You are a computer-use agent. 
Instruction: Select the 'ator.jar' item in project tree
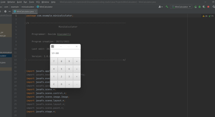click(3, 36)
